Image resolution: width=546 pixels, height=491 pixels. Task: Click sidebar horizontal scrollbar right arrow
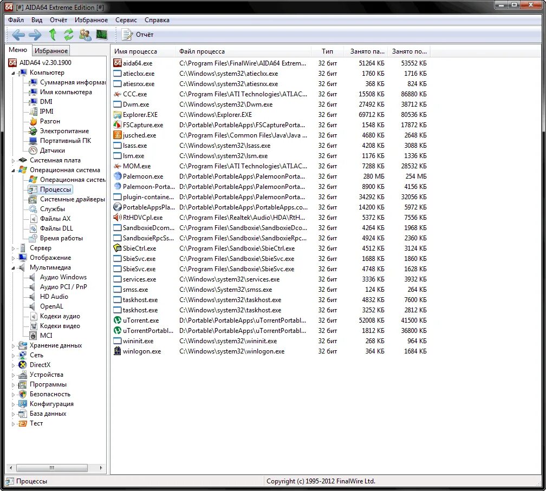pyautogui.click(x=101, y=468)
